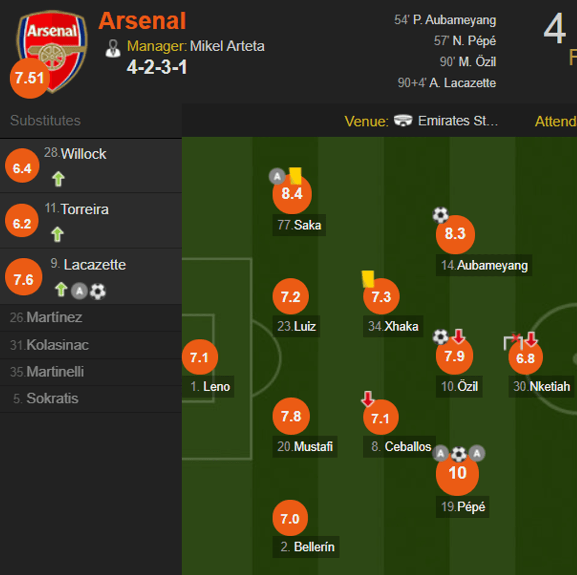
Task: Click the stadium icon beside Emirates venue
Action: [x=403, y=121]
